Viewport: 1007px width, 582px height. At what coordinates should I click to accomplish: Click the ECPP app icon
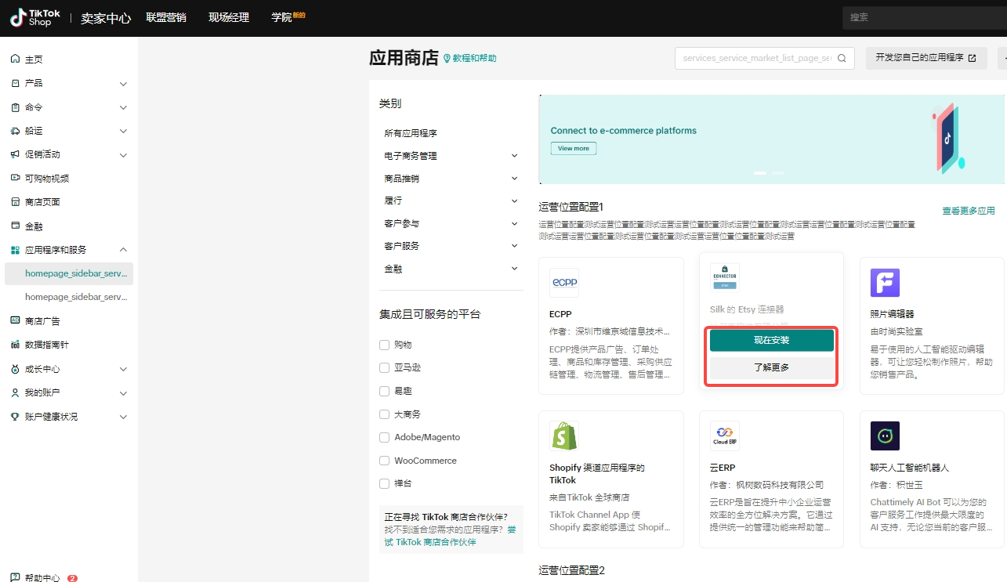(x=564, y=283)
